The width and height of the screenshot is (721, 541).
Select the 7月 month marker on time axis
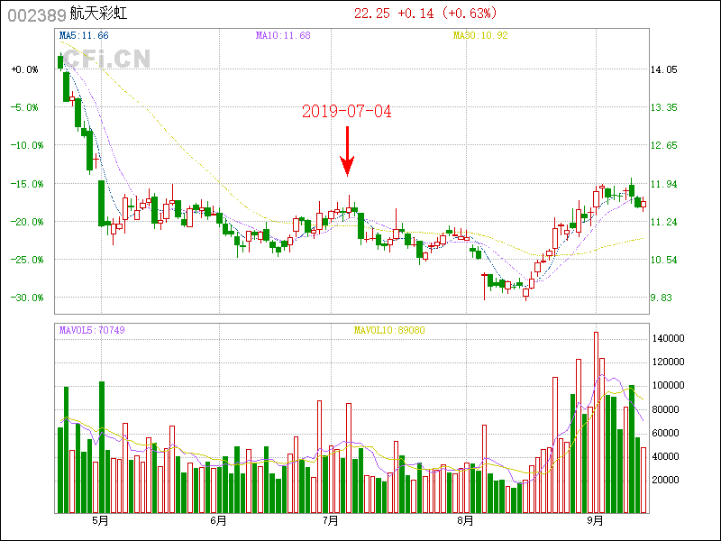[331, 520]
